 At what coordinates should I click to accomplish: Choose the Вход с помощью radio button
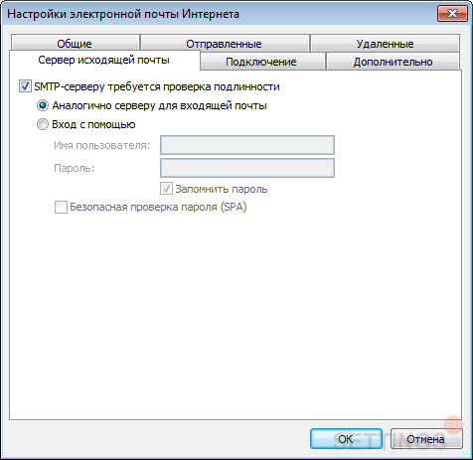(x=43, y=124)
